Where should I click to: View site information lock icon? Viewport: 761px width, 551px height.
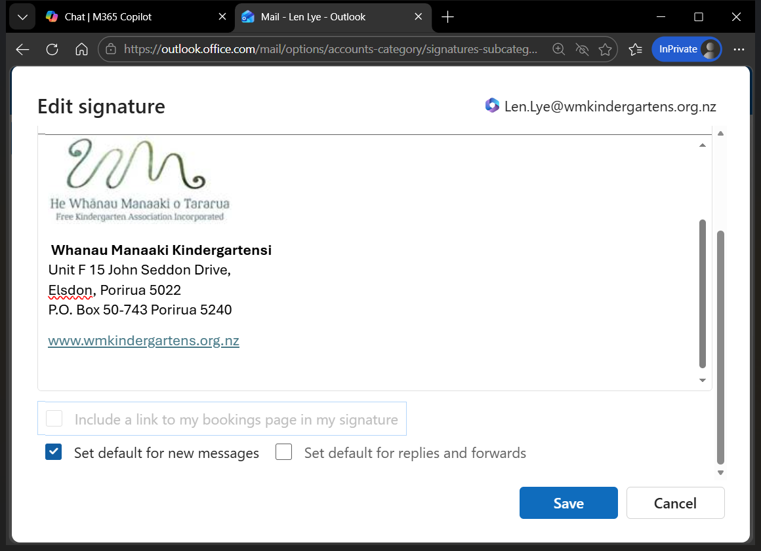pyautogui.click(x=111, y=49)
